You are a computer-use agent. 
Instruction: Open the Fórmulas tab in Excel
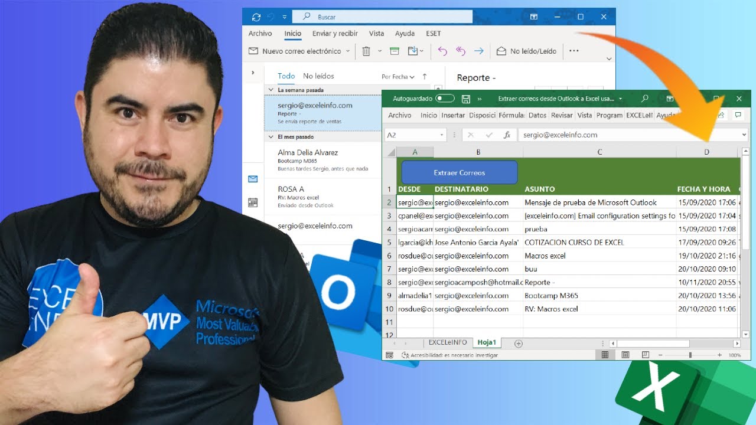(x=511, y=116)
